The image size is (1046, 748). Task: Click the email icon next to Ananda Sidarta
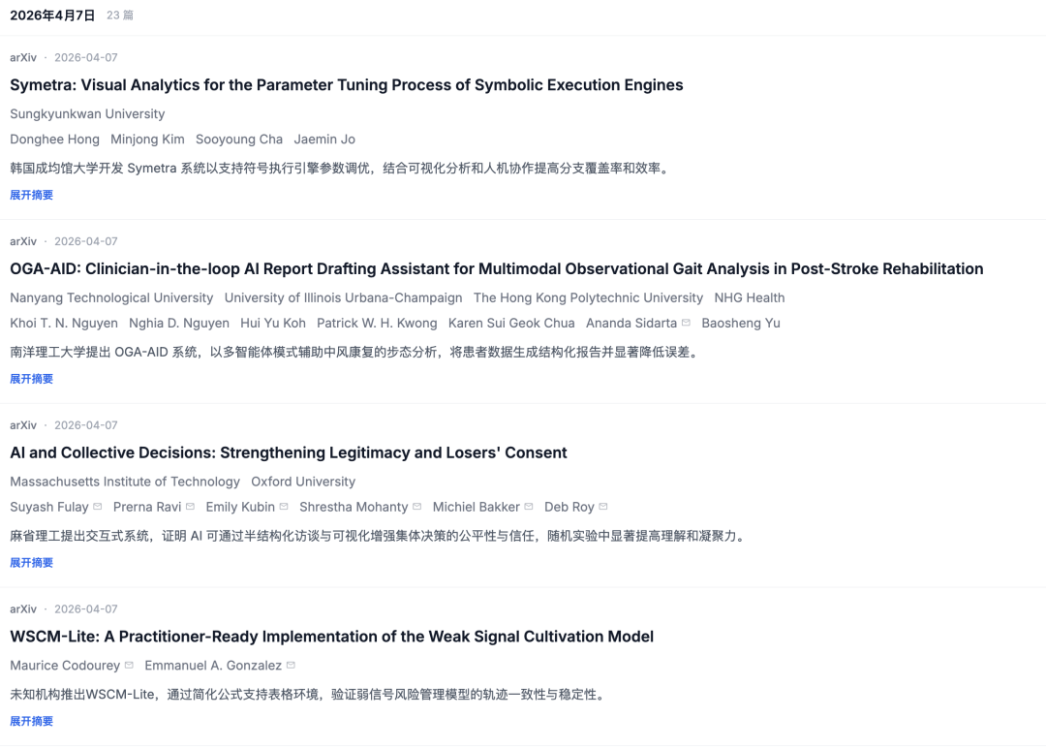pos(686,324)
